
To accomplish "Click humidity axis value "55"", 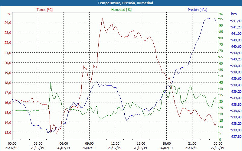I will [221, 70].
